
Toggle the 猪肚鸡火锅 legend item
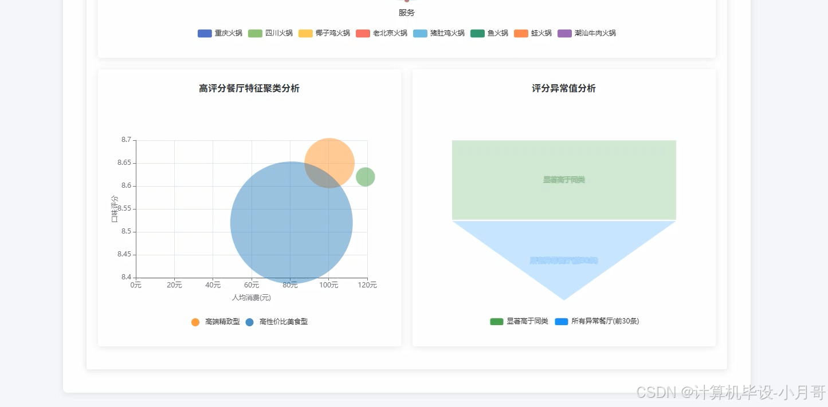click(439, 33)
